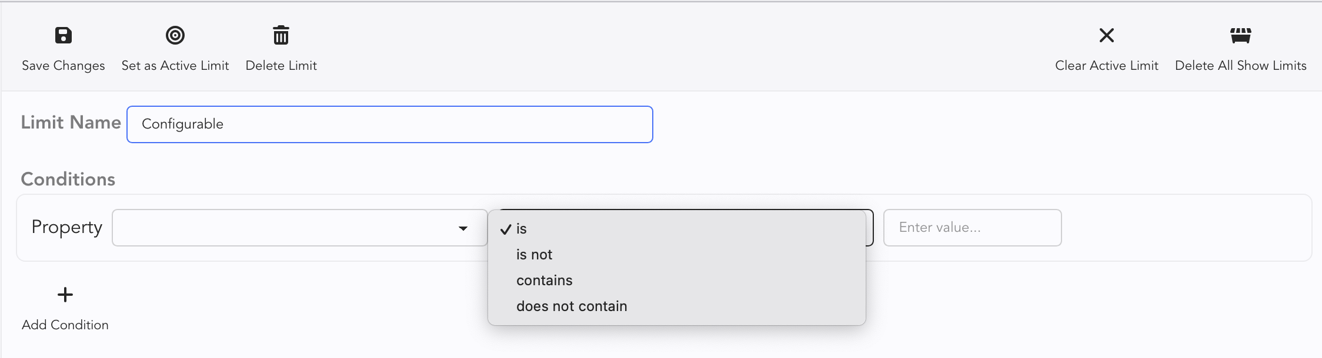Screen dimensions: 1322x358
Task: Choose "is not" from the operator list
Action: (534, 255)
